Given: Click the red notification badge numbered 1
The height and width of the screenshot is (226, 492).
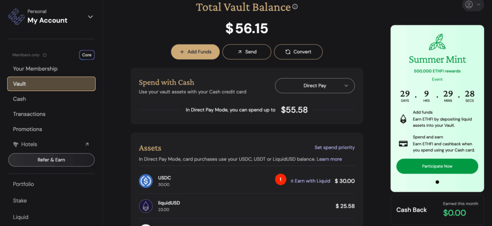Looking at the screenshot, I should (x=281, y=179).
